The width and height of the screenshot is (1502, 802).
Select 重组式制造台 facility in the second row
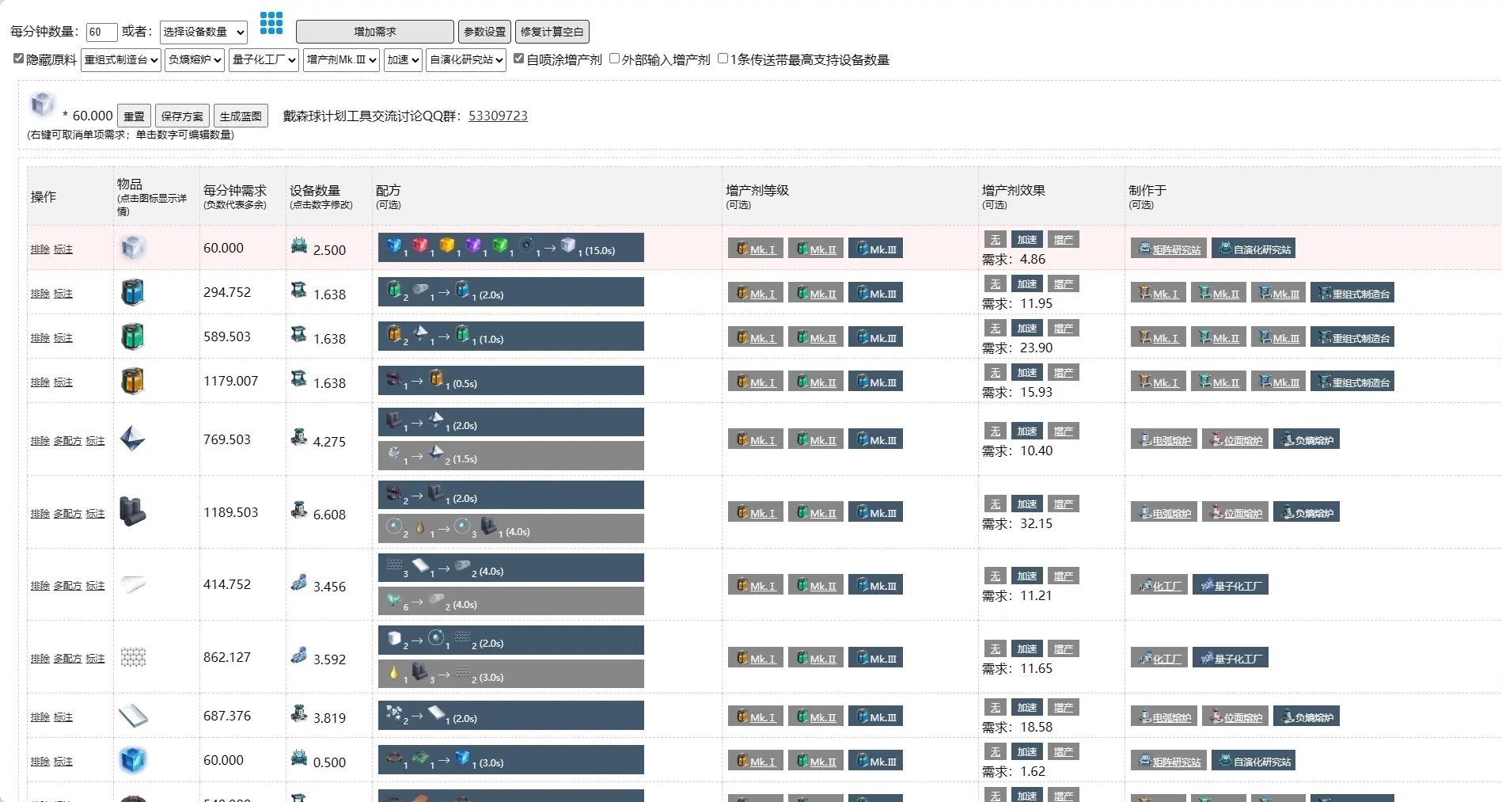(x=1352, y=292)
